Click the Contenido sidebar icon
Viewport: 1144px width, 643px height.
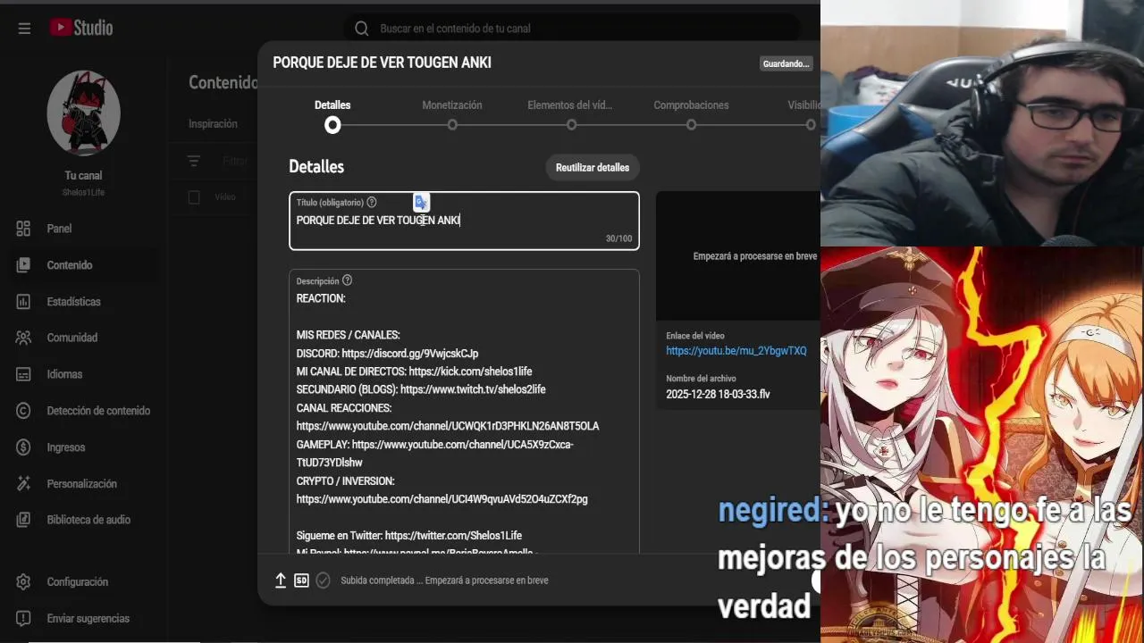23,265
